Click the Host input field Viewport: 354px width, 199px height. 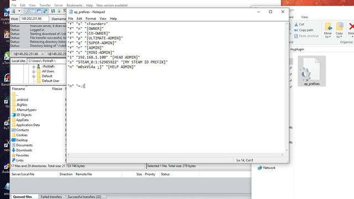pyautogui.click(x=34, y=19)
